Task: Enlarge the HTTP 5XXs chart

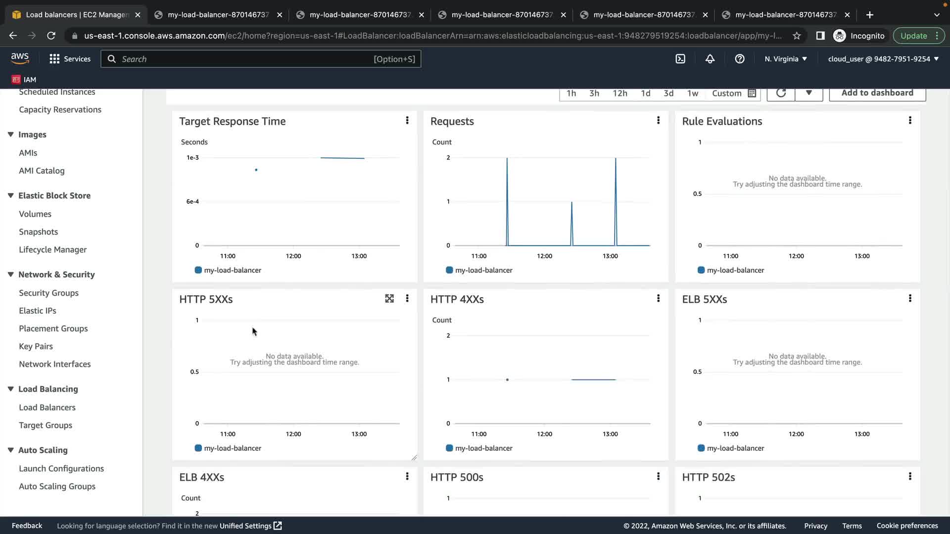Action: click(389, 299)
